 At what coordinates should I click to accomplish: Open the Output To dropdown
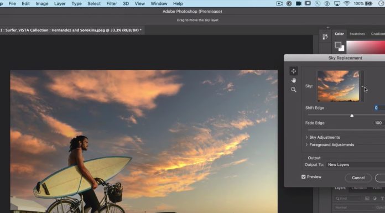[356, 165]
